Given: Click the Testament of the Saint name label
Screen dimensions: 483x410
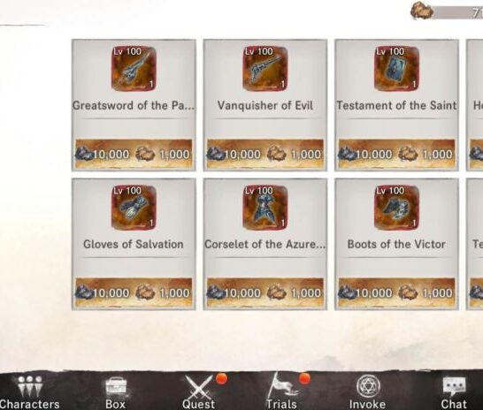Looking at the screenshot, I should click(396, 105).
